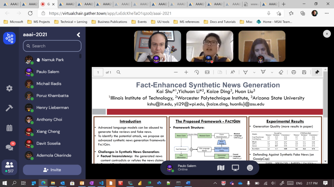The width and height of the screenshot is (334, 187).
Task: Toggle PDF page view icon
Action: (220, 72)
